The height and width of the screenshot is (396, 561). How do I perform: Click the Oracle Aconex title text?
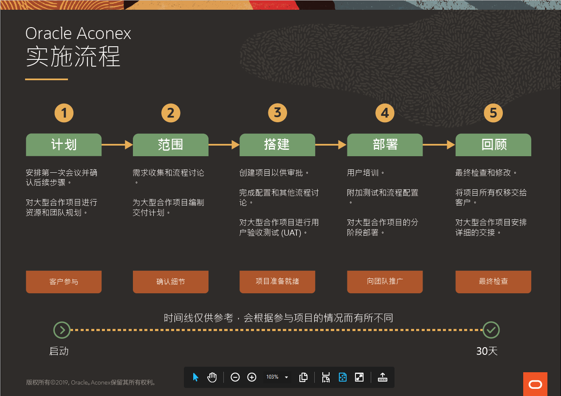pos(78,33)
